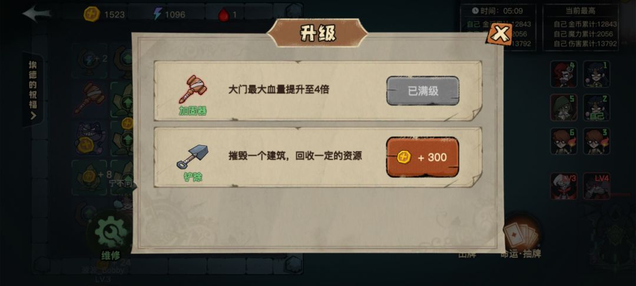Select player avatar numbered 4
This screenshot has width=636, height=286.
tap(564, 74)
